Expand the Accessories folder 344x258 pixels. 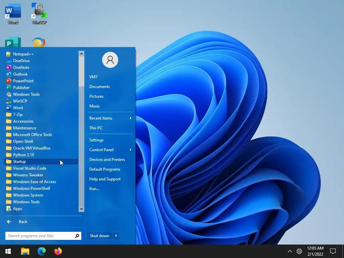click(41, 121)
